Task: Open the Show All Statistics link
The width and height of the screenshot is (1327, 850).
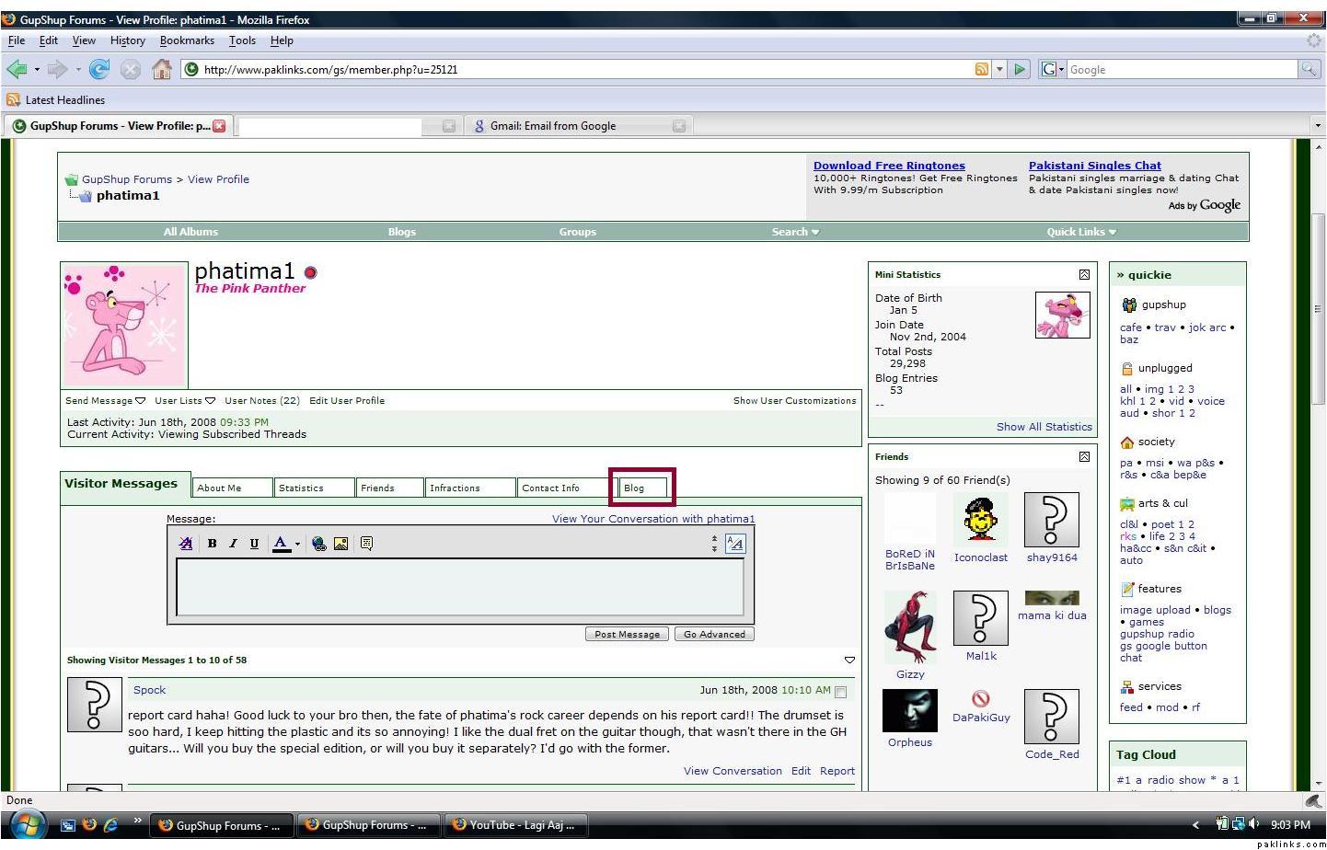Action: (x=1044, y=427)
